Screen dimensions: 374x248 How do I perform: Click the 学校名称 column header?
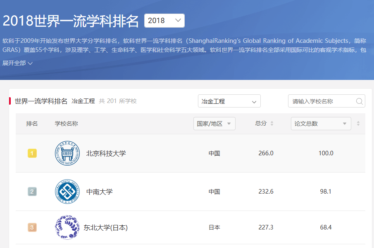tap(66, 124)
